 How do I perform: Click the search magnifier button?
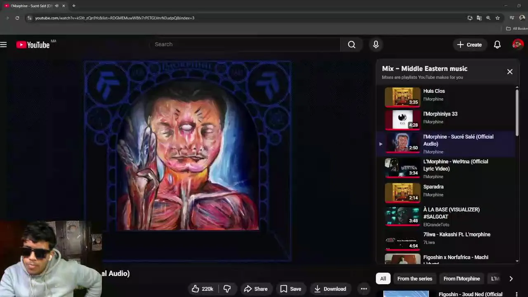coord(351,45)
